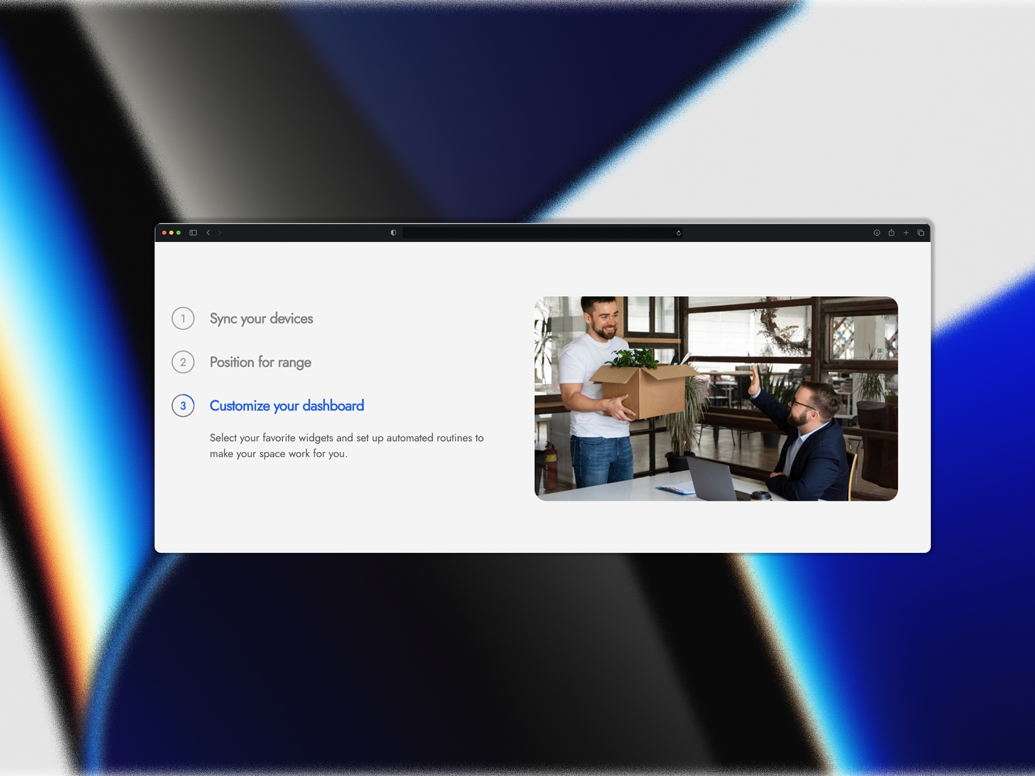The image size is (1035, 776).
Task: Minimize the window with yellow button
Action: (x=171, y=233)
